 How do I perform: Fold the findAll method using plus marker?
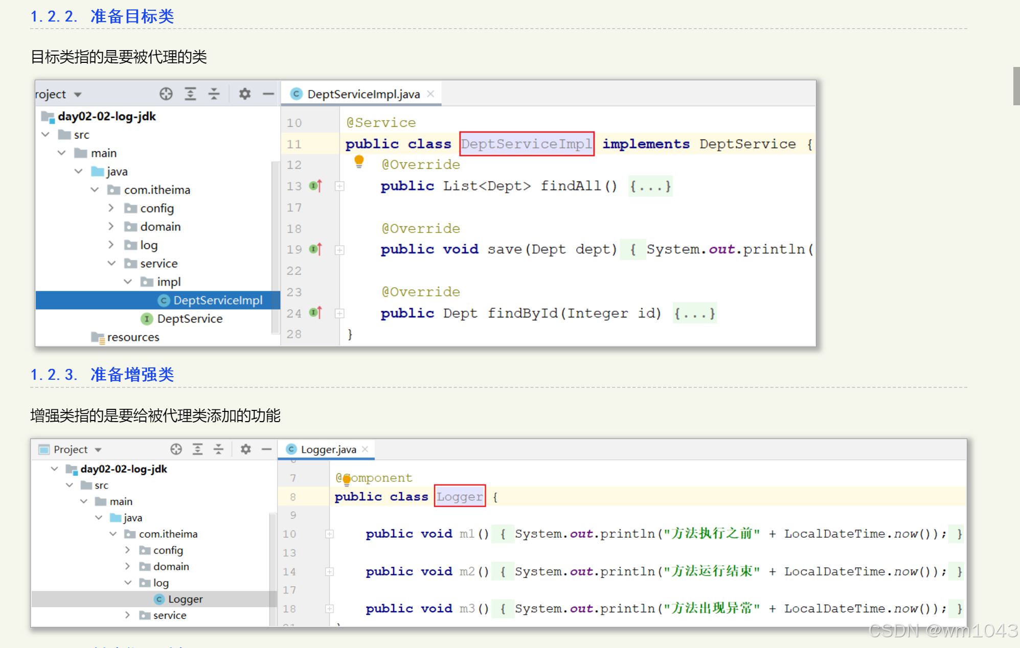coord(339,186)
